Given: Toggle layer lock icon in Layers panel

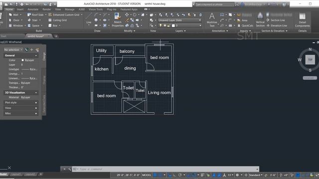Looking at the screenshot, I should click(x=168, y=25).
